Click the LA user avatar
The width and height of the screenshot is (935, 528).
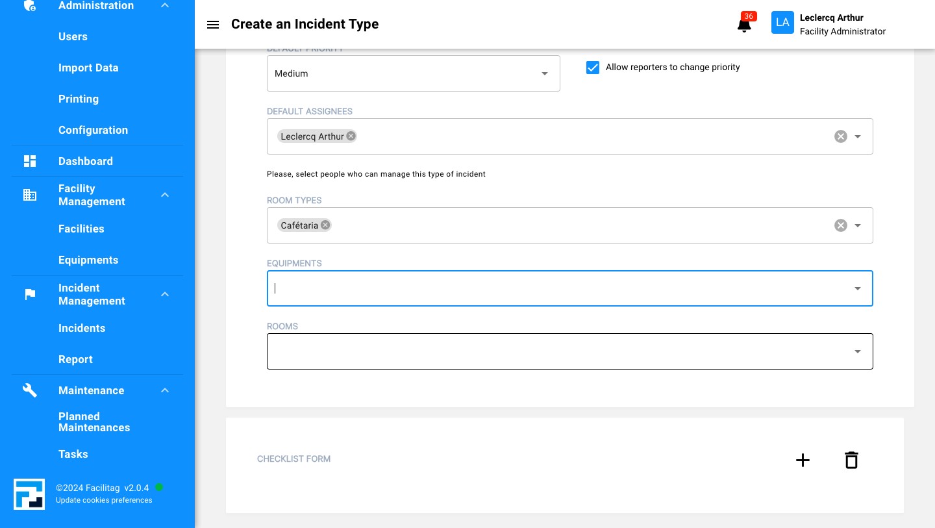782,23
